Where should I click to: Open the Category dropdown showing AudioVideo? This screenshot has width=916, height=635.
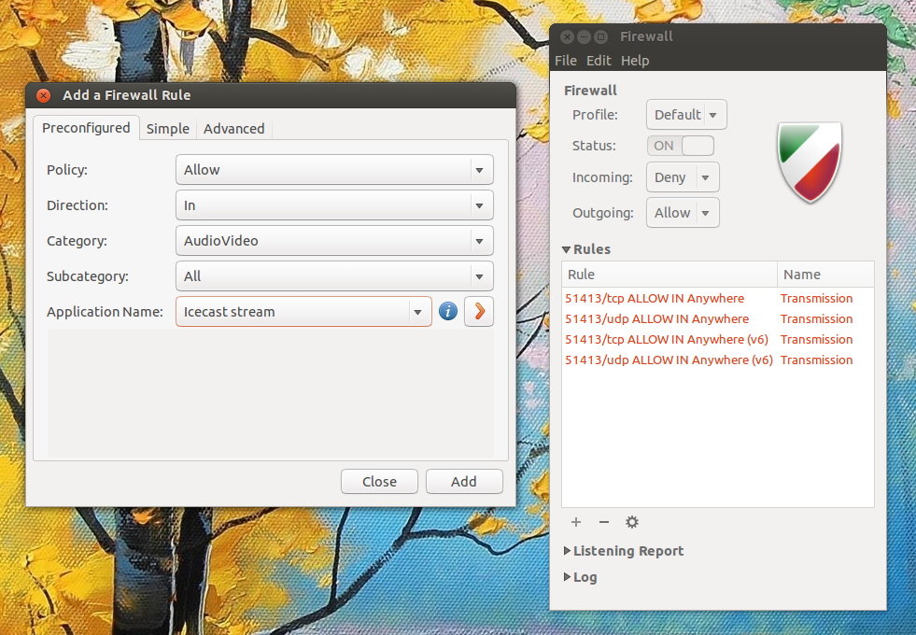tap(334, 240)
